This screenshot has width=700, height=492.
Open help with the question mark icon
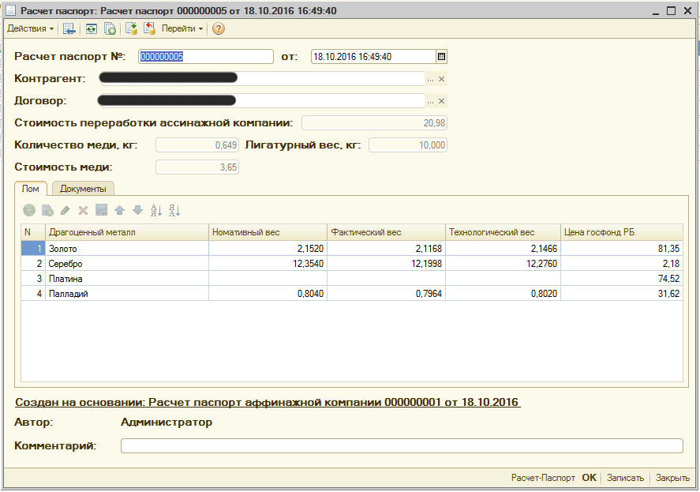tap(219, 28)
